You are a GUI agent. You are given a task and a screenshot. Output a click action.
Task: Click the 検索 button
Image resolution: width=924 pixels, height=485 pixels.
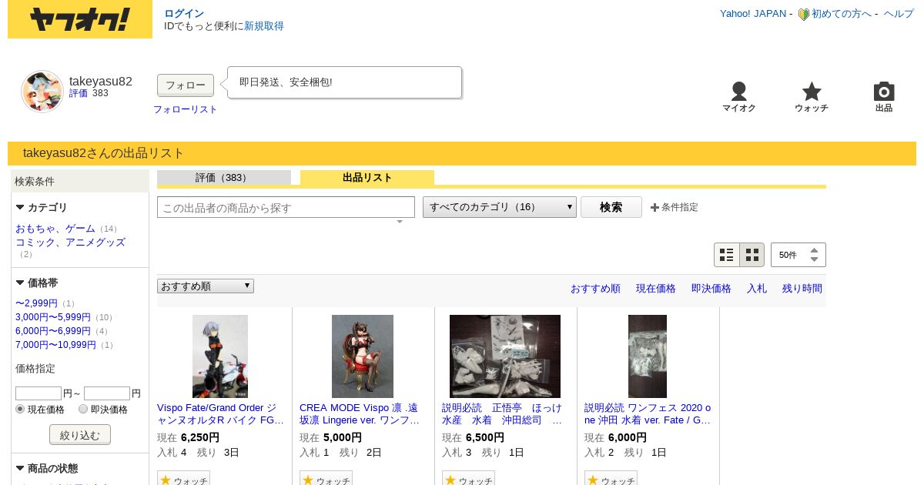point(611,207)
